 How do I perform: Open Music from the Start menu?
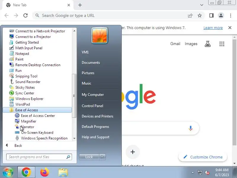(87, 83)
